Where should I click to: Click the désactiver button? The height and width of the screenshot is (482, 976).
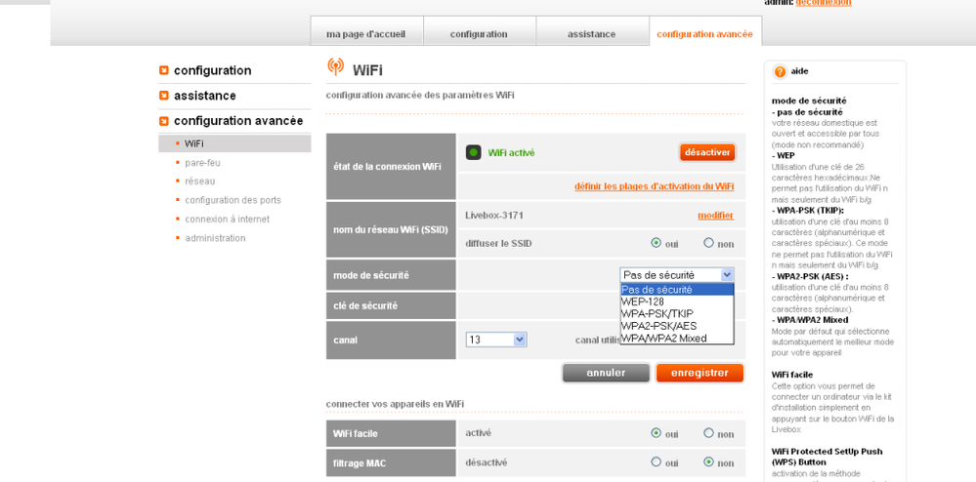[707, 152]
